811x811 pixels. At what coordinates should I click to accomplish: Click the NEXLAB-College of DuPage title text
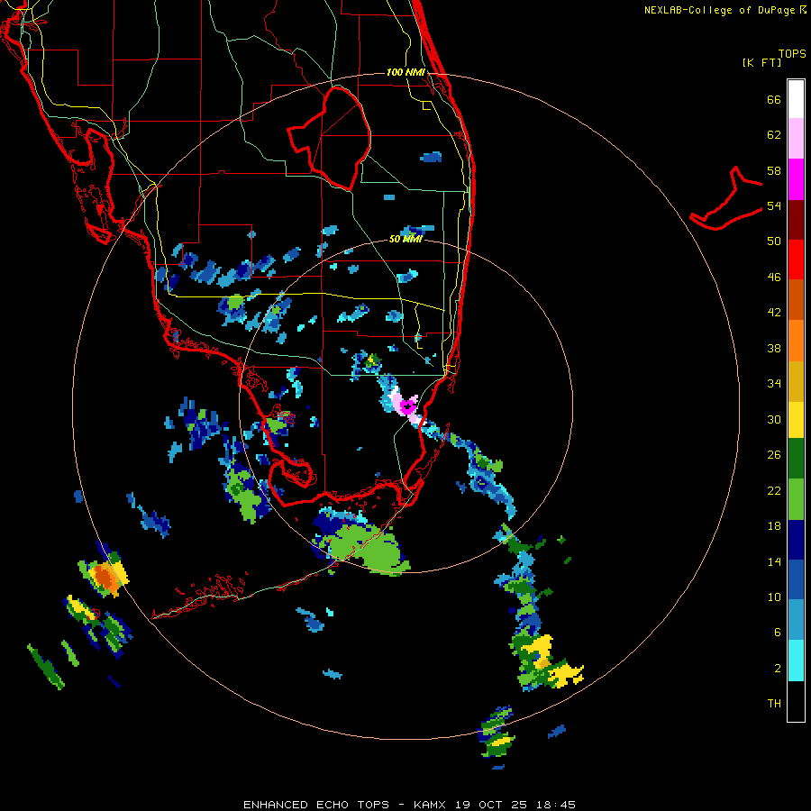pos(719,10)
